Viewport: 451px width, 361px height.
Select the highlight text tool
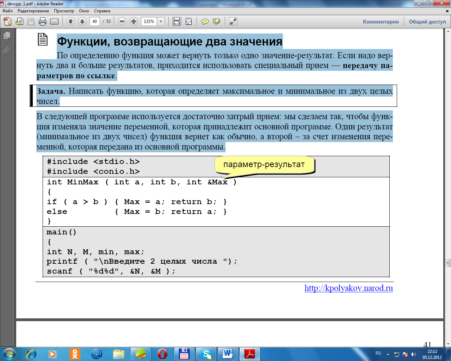click(217, 22)
